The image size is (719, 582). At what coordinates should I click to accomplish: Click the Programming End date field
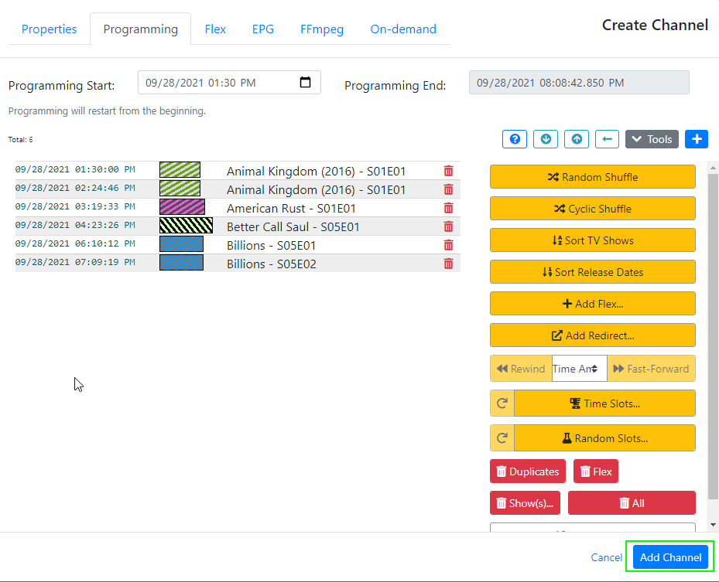tap(579, 83)
